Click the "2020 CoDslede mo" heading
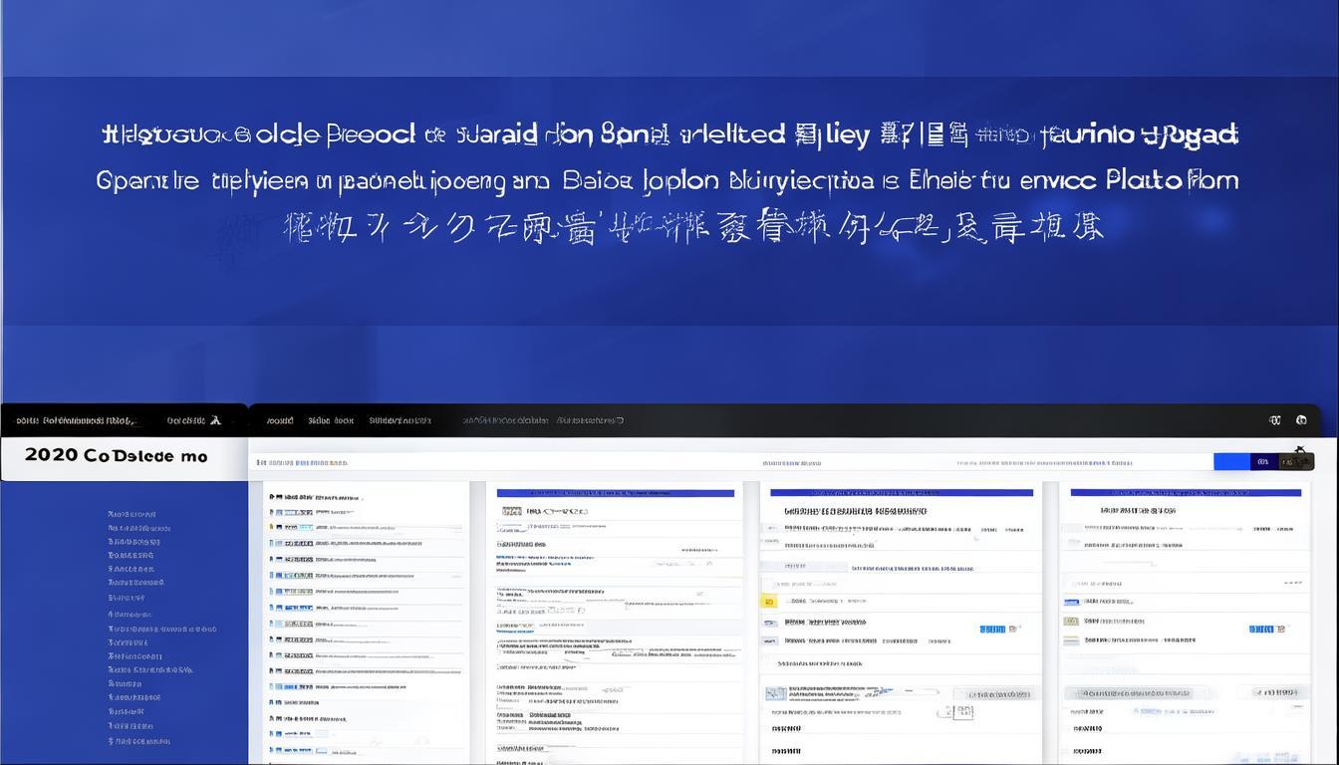 (x=116, y=456)
